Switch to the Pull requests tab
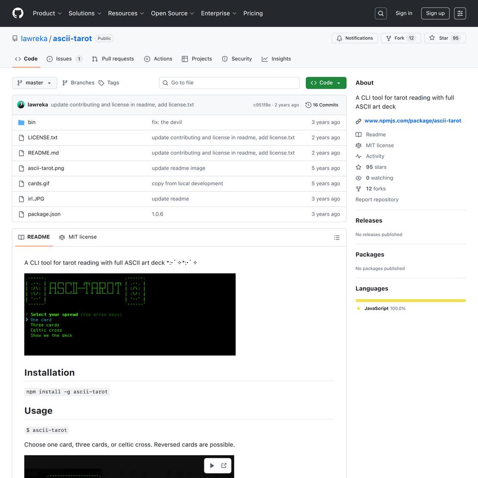The width and height of the screenshot is (478, 478). (x=113, y=59)
